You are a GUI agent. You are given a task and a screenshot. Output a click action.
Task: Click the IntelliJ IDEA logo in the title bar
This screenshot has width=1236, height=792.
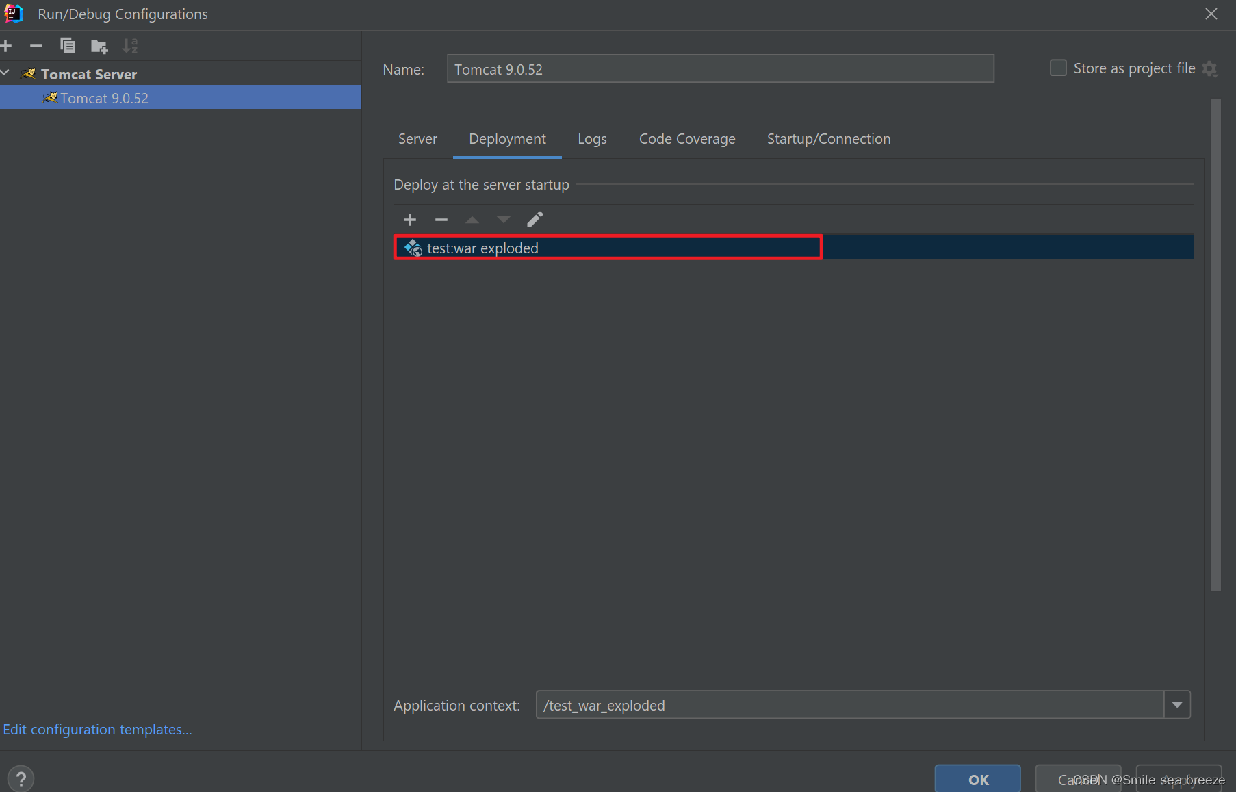[x=14, y=14]
